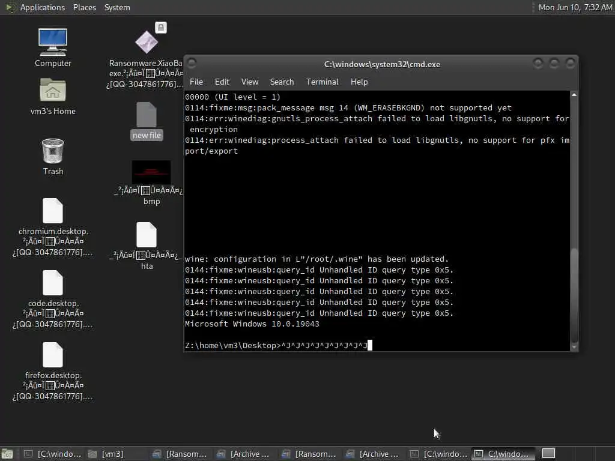Open the File menu in the terminal
Viewport: 615px width, 461px height.
coord(196,82)
